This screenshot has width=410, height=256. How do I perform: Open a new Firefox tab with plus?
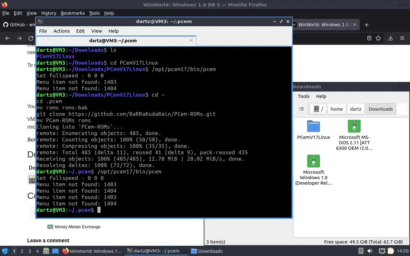tap(367, 25)
